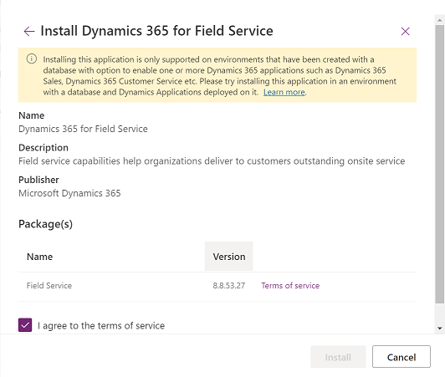This screenshot has width=445, height=377.
Task: Click the vertical scrollbar thumb
Action: 440,165
